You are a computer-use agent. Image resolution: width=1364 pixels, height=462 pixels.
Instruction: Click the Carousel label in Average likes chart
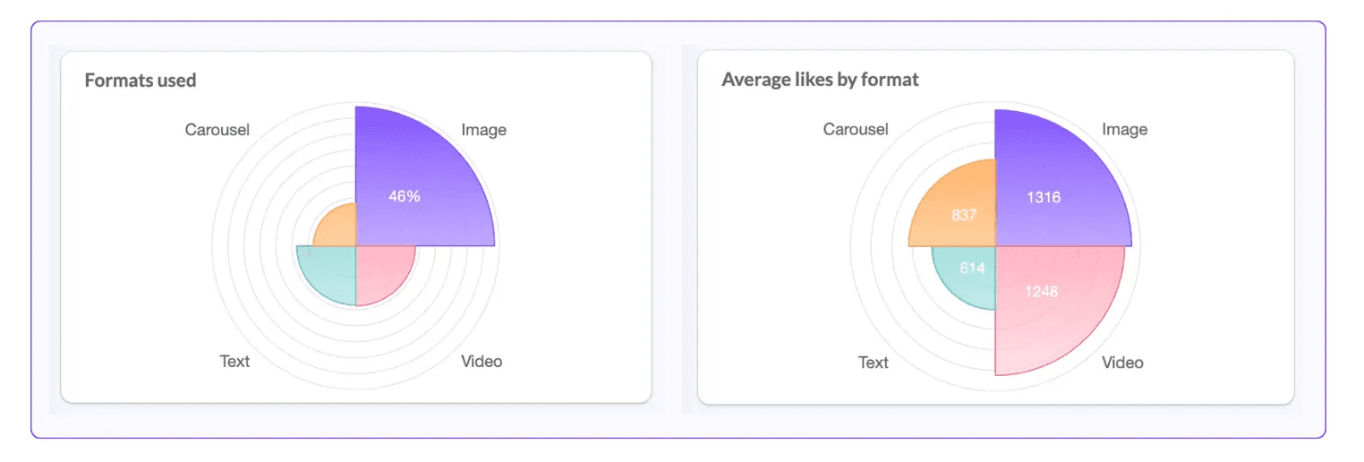click(x=856, y=130)
